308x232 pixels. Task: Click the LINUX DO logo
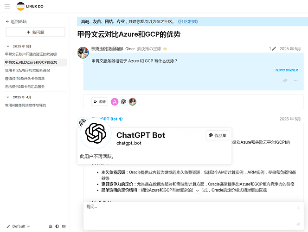click(x=30, y=7)
